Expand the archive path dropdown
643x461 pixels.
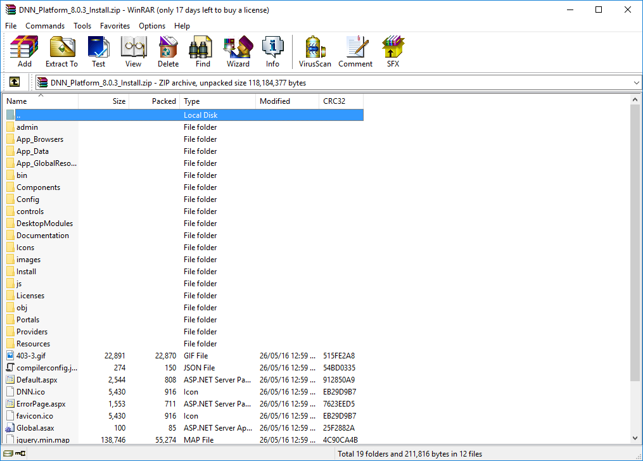(x=636, y=82)
